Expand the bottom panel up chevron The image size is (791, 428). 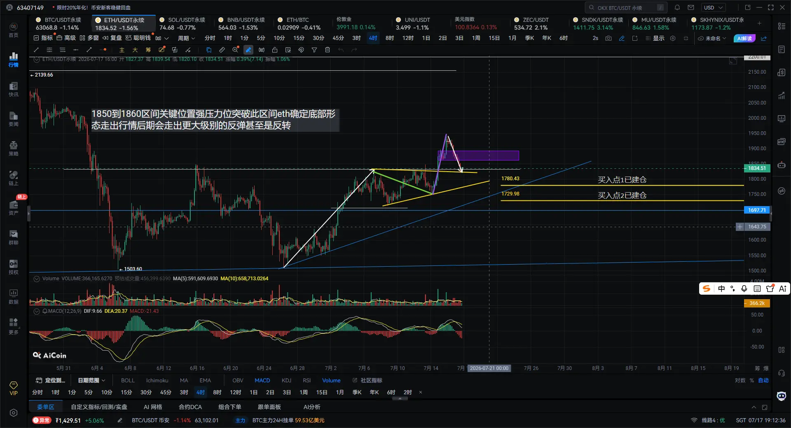pyautogui.click(x=754, y=407)
